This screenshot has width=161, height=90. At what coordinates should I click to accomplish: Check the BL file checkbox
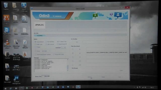pyautogui.click(x=73, y=49)
